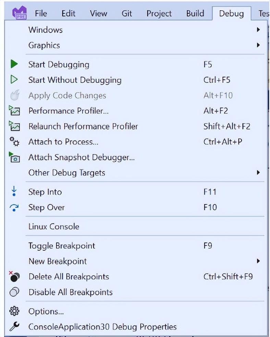Image resolution: width=270 pixels, height=337 pixels.
Task: Expand the Other Debug Targets submenu arrow
Action: [x=258, y=172]
